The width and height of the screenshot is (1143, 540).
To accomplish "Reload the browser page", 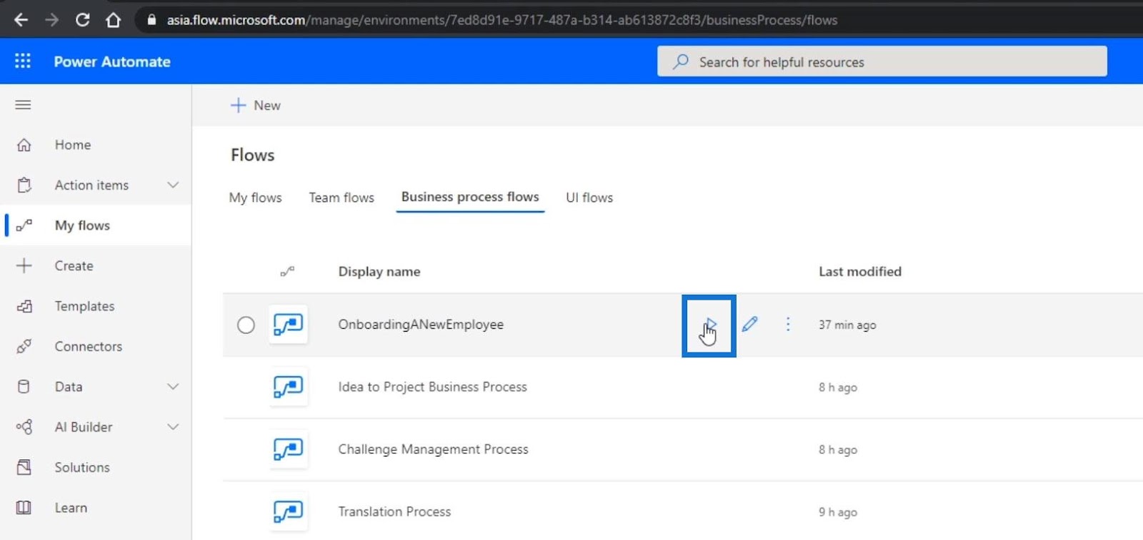I will coord(82,20).
